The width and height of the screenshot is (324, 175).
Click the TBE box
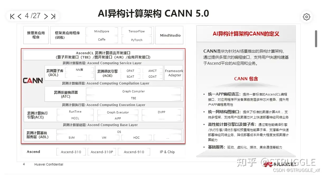133,98
